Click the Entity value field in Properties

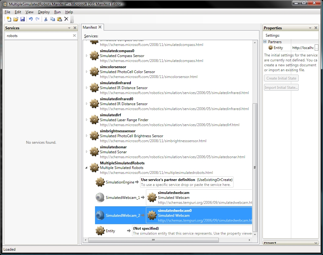tap(303, 48)
